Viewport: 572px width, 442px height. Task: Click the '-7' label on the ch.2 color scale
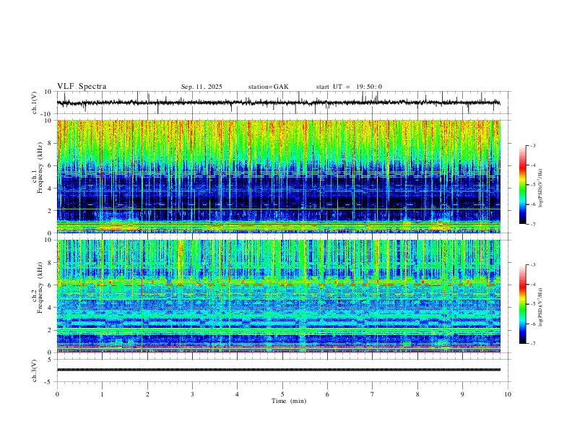point(532,344)
